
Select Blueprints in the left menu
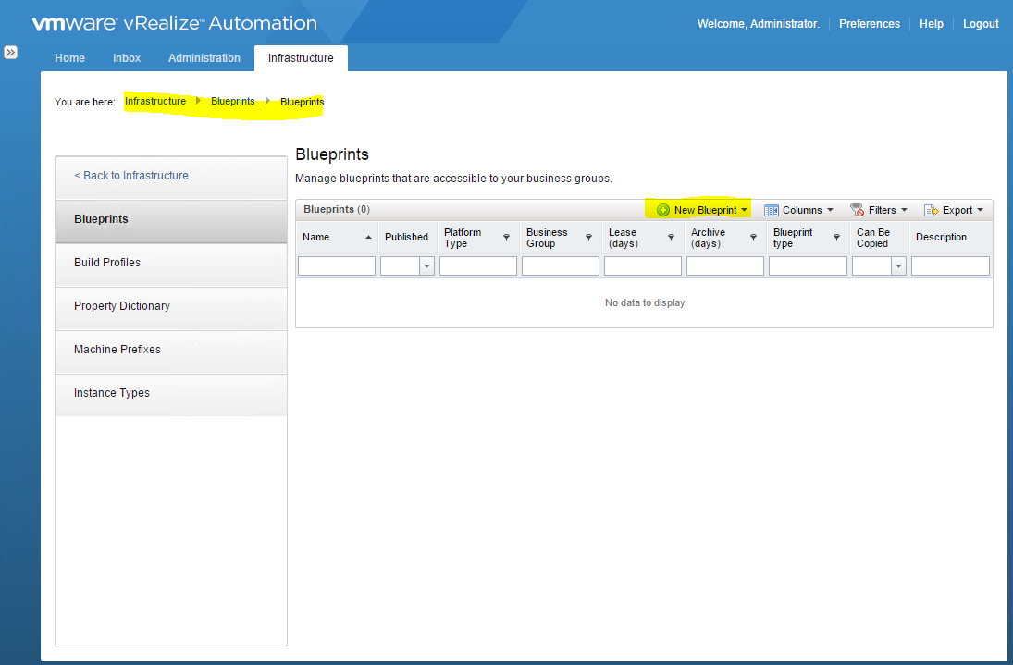click(171, 219)
